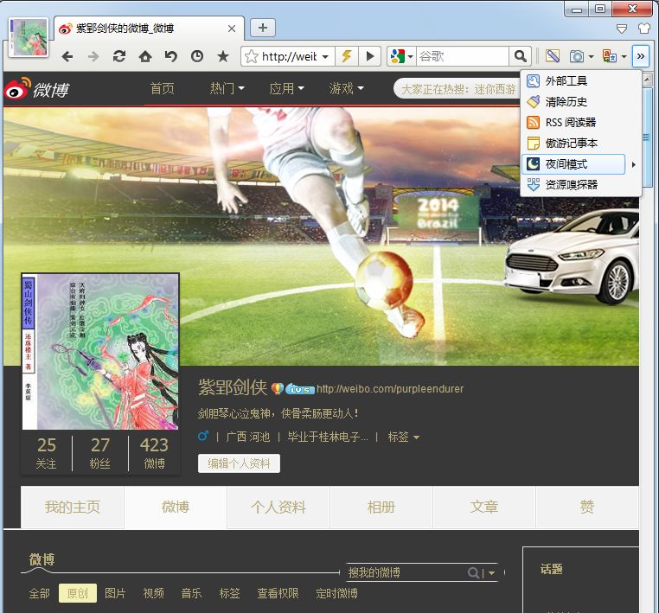Click the screenshot camera icon

click(577, 56)
